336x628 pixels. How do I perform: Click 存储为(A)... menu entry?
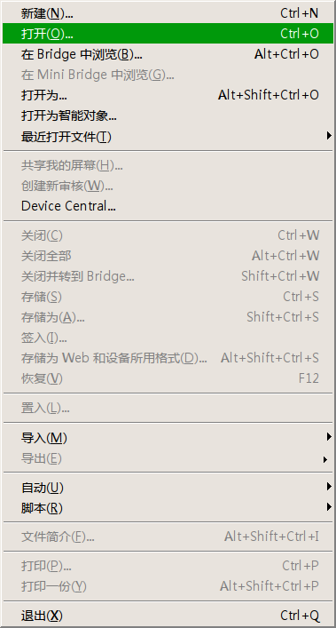[168, 317]
